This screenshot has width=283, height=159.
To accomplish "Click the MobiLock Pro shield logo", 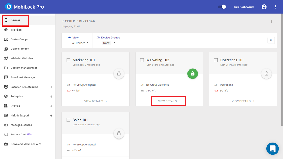I will [x=8, y=7].
